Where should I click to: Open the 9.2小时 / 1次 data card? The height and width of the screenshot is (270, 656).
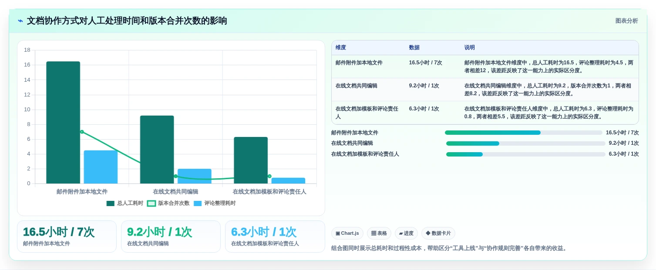(x=171, y=237)
